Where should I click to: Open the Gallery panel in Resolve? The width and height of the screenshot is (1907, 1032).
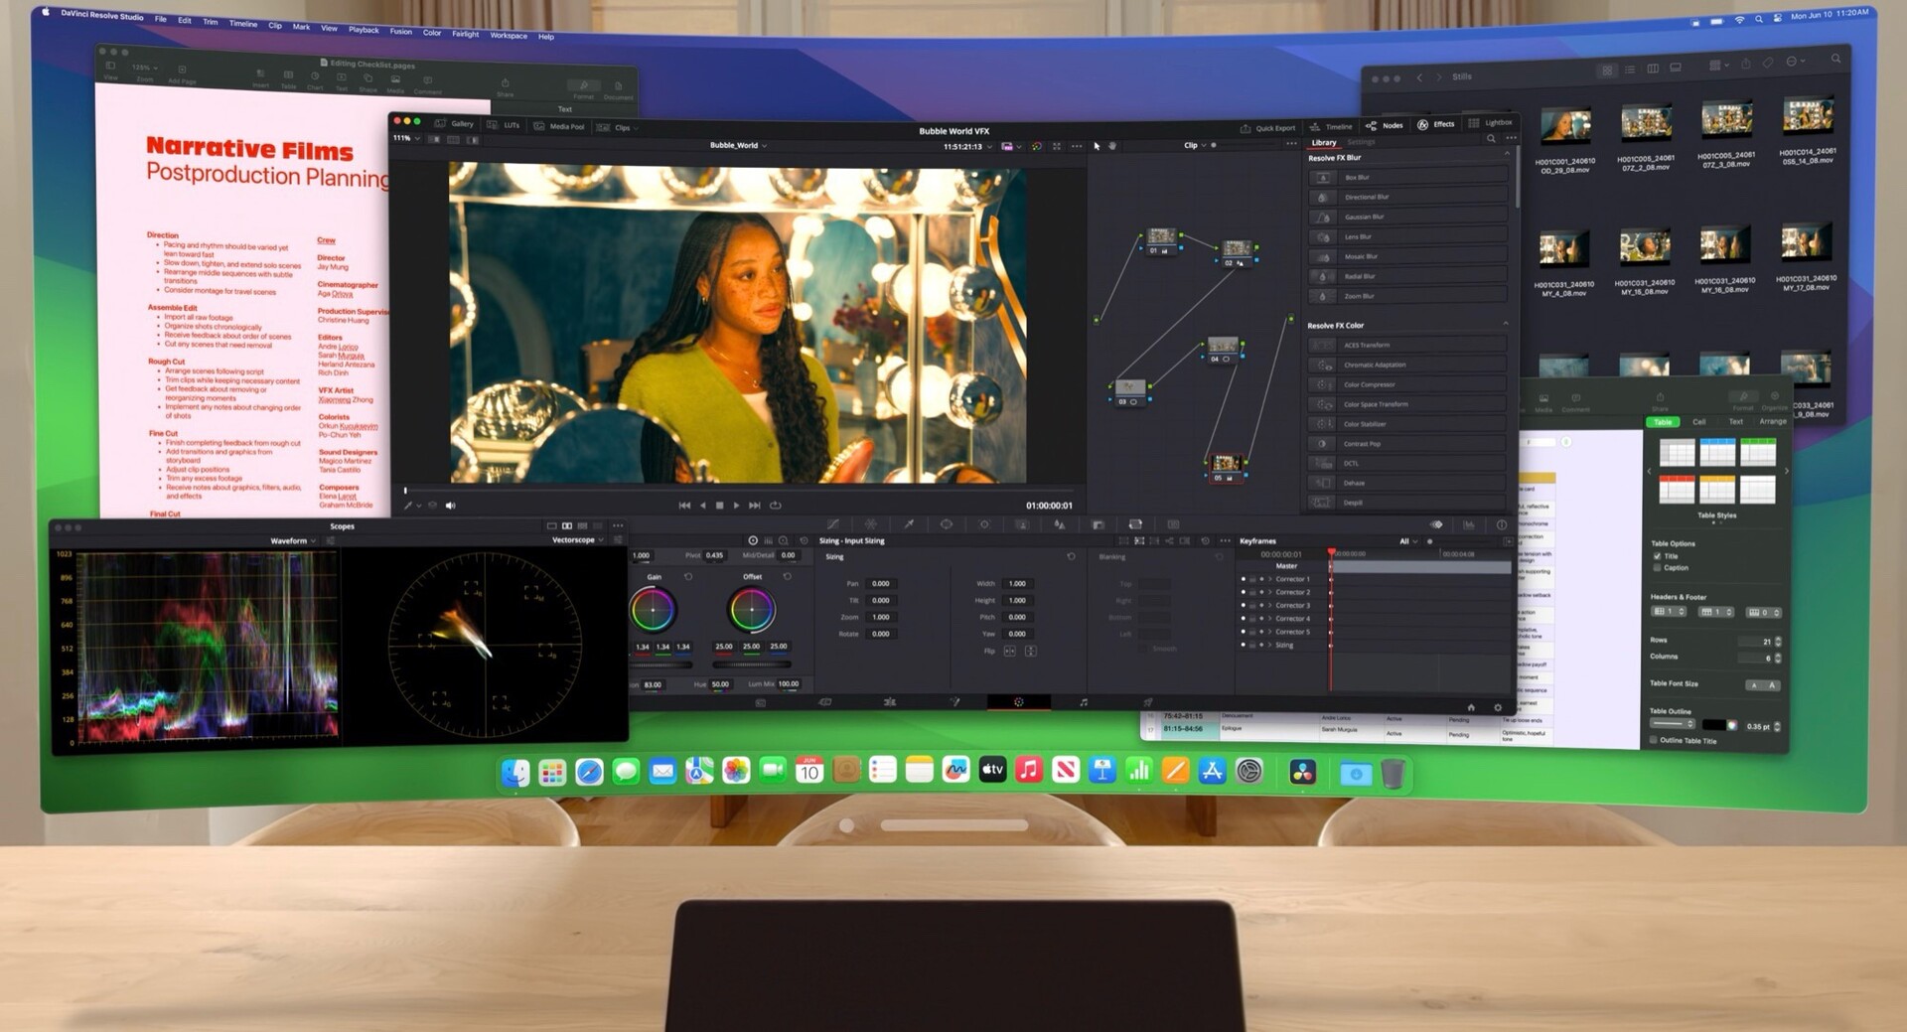[x=456, y=124]
